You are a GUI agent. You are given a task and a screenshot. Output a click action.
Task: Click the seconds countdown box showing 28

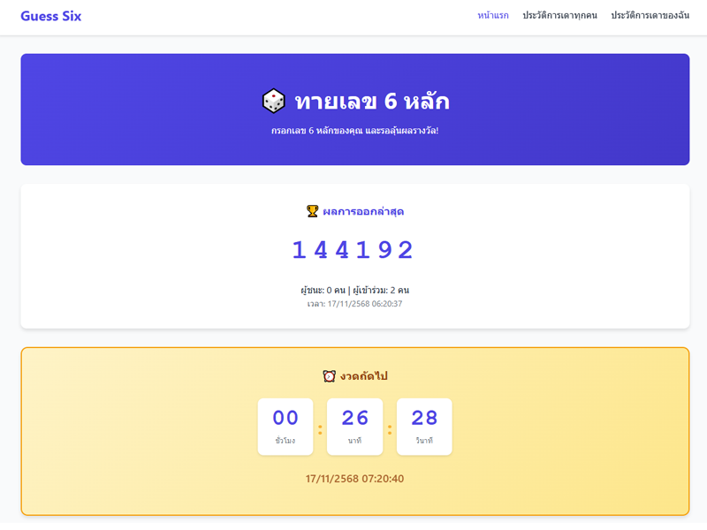point(424,427)
